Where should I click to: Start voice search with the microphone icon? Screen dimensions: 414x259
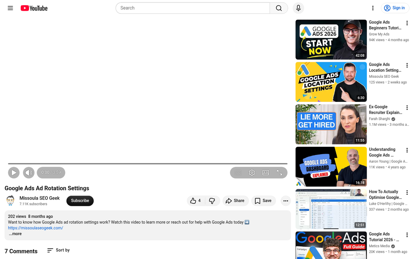298,8
